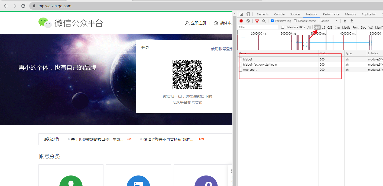Open the Performance panel tab

(x=331, y=14)
